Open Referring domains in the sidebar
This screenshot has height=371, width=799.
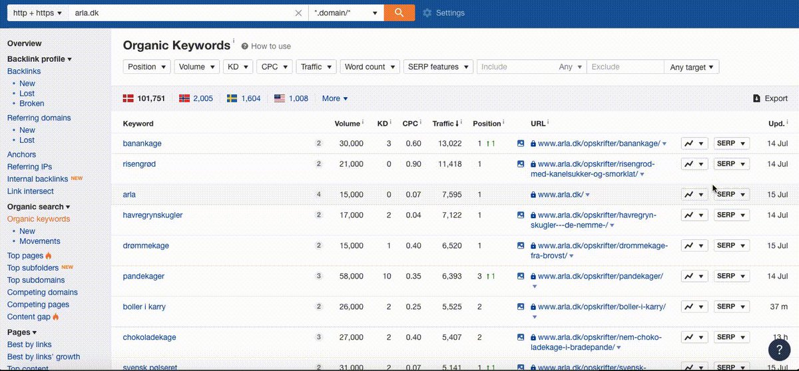[x=39, y=118]
